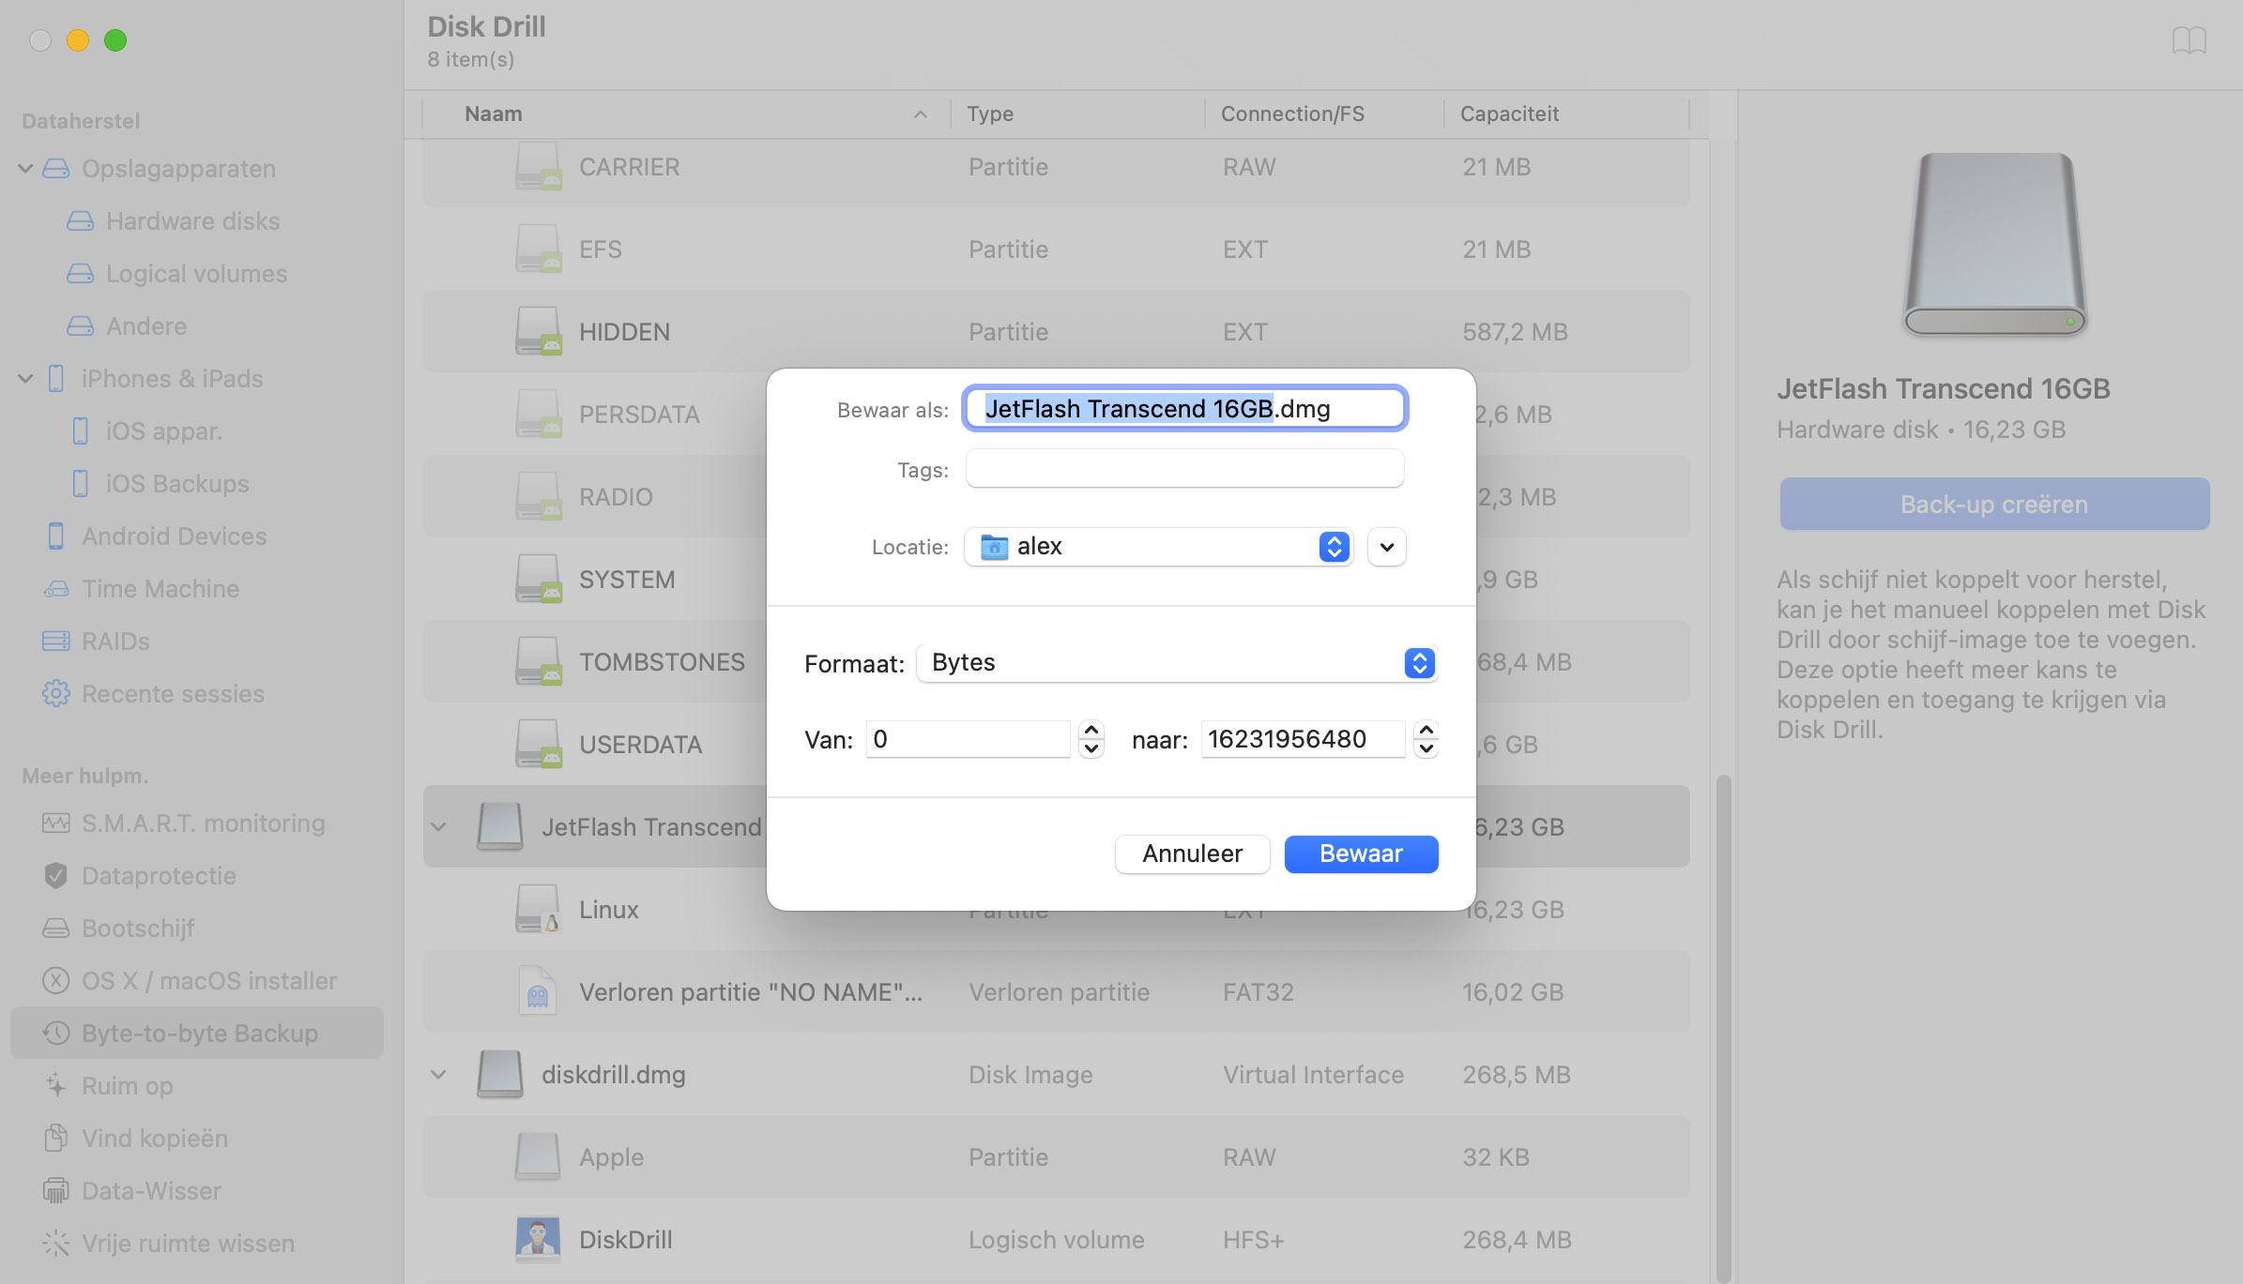Click the list's vertical scrollbar
The image size is (2243, 1284).
[x=1723, y=1027]
